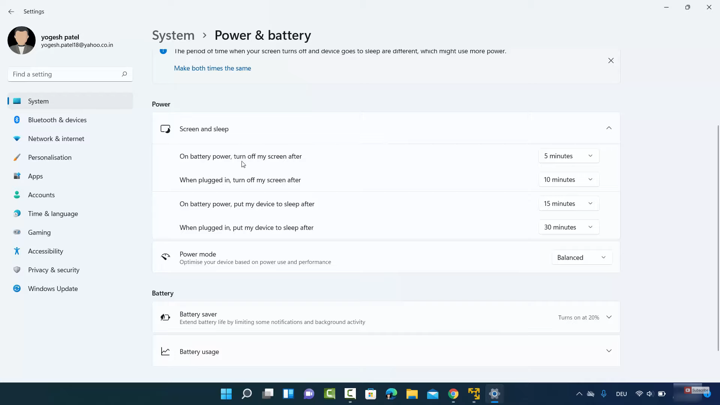720x405 pixels.
Task: Change Power mode Balanced dropdown
Action: [x=582, y=258]
